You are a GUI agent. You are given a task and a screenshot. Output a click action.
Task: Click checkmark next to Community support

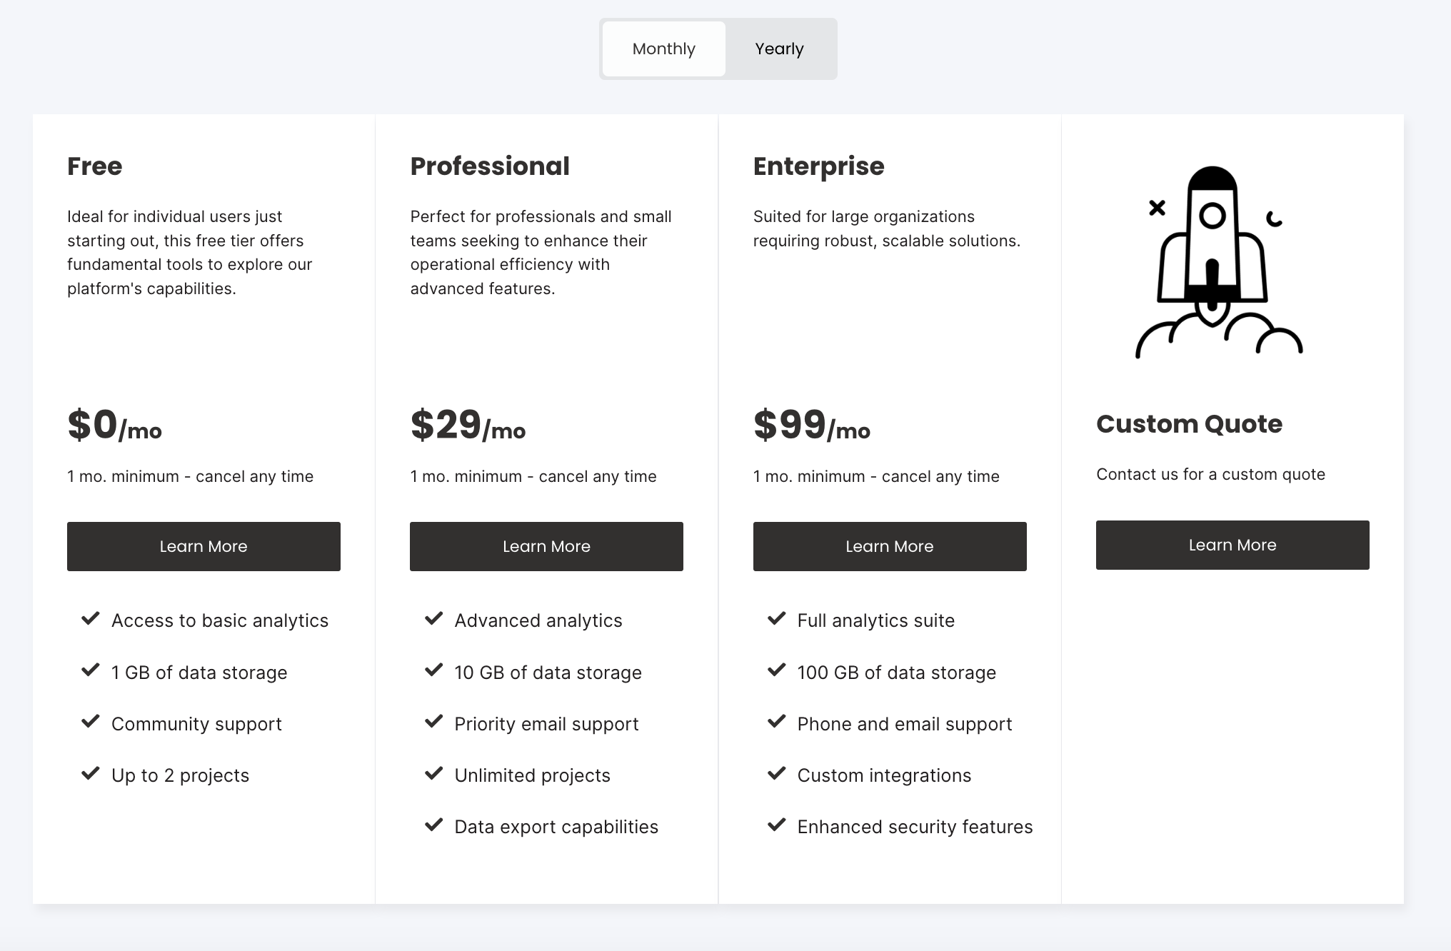coord(91,722)
